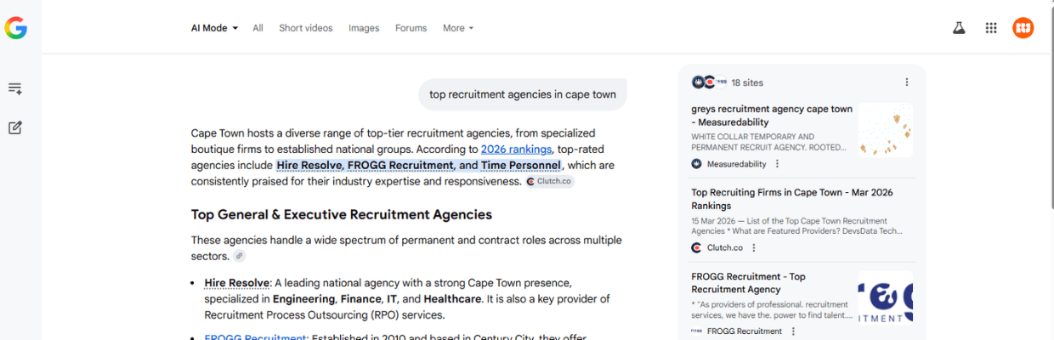Open options for the Clutch.co source result
The width and height of the screenshot is (1054, 340).
754,248
